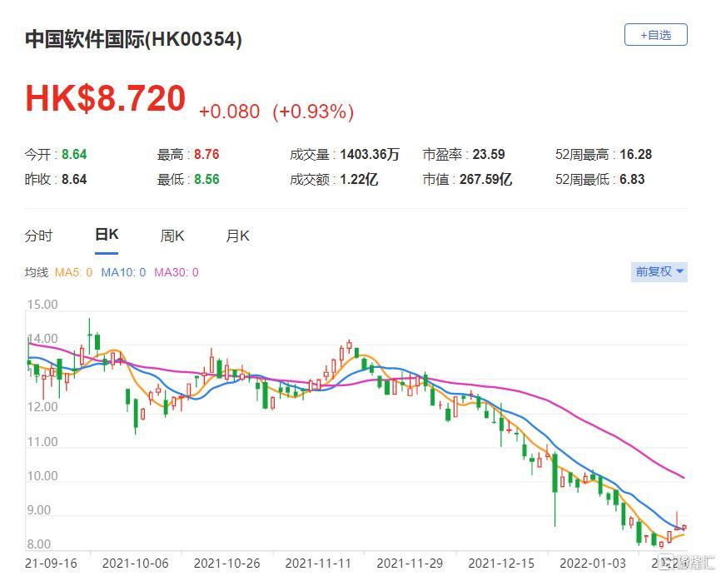Open the 月K monthly chart tab
This screenshot has height=576, width=721.
click(x=237, y=236)
